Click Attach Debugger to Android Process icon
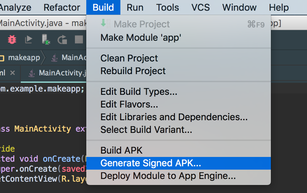Viewport: 307px width, 193px height. coord(46,40)
